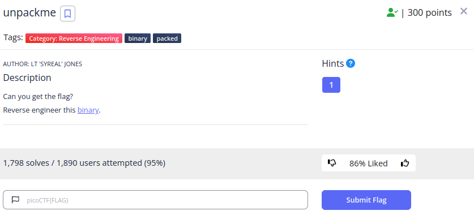This screenshot has width=474, height=215.
Task: Click the Hints section heading
Action: (333, 64)
